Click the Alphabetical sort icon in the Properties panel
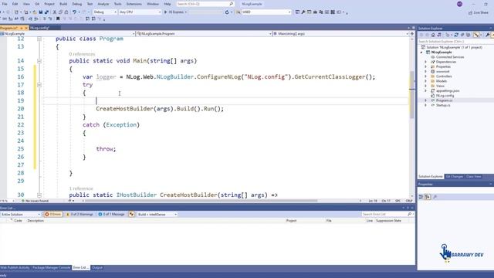Image resolution: width=494 pixels, height=278 pixels. 428,197
